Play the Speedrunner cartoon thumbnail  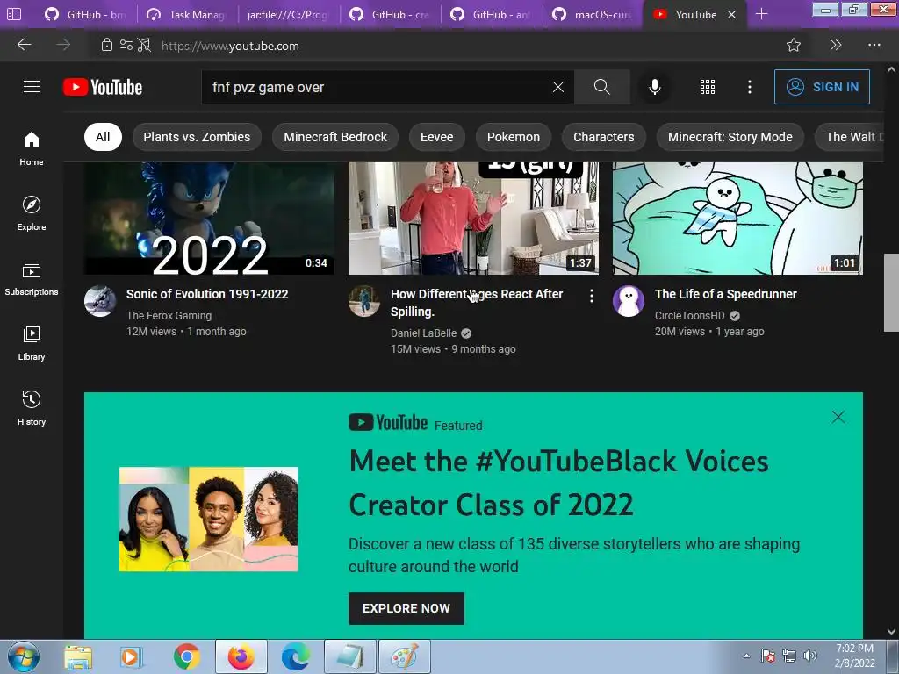[737, 219]
